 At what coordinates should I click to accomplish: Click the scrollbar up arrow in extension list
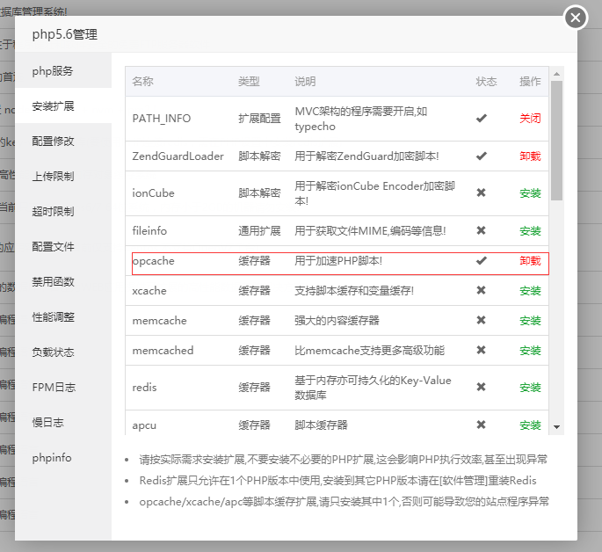[556, 74]
